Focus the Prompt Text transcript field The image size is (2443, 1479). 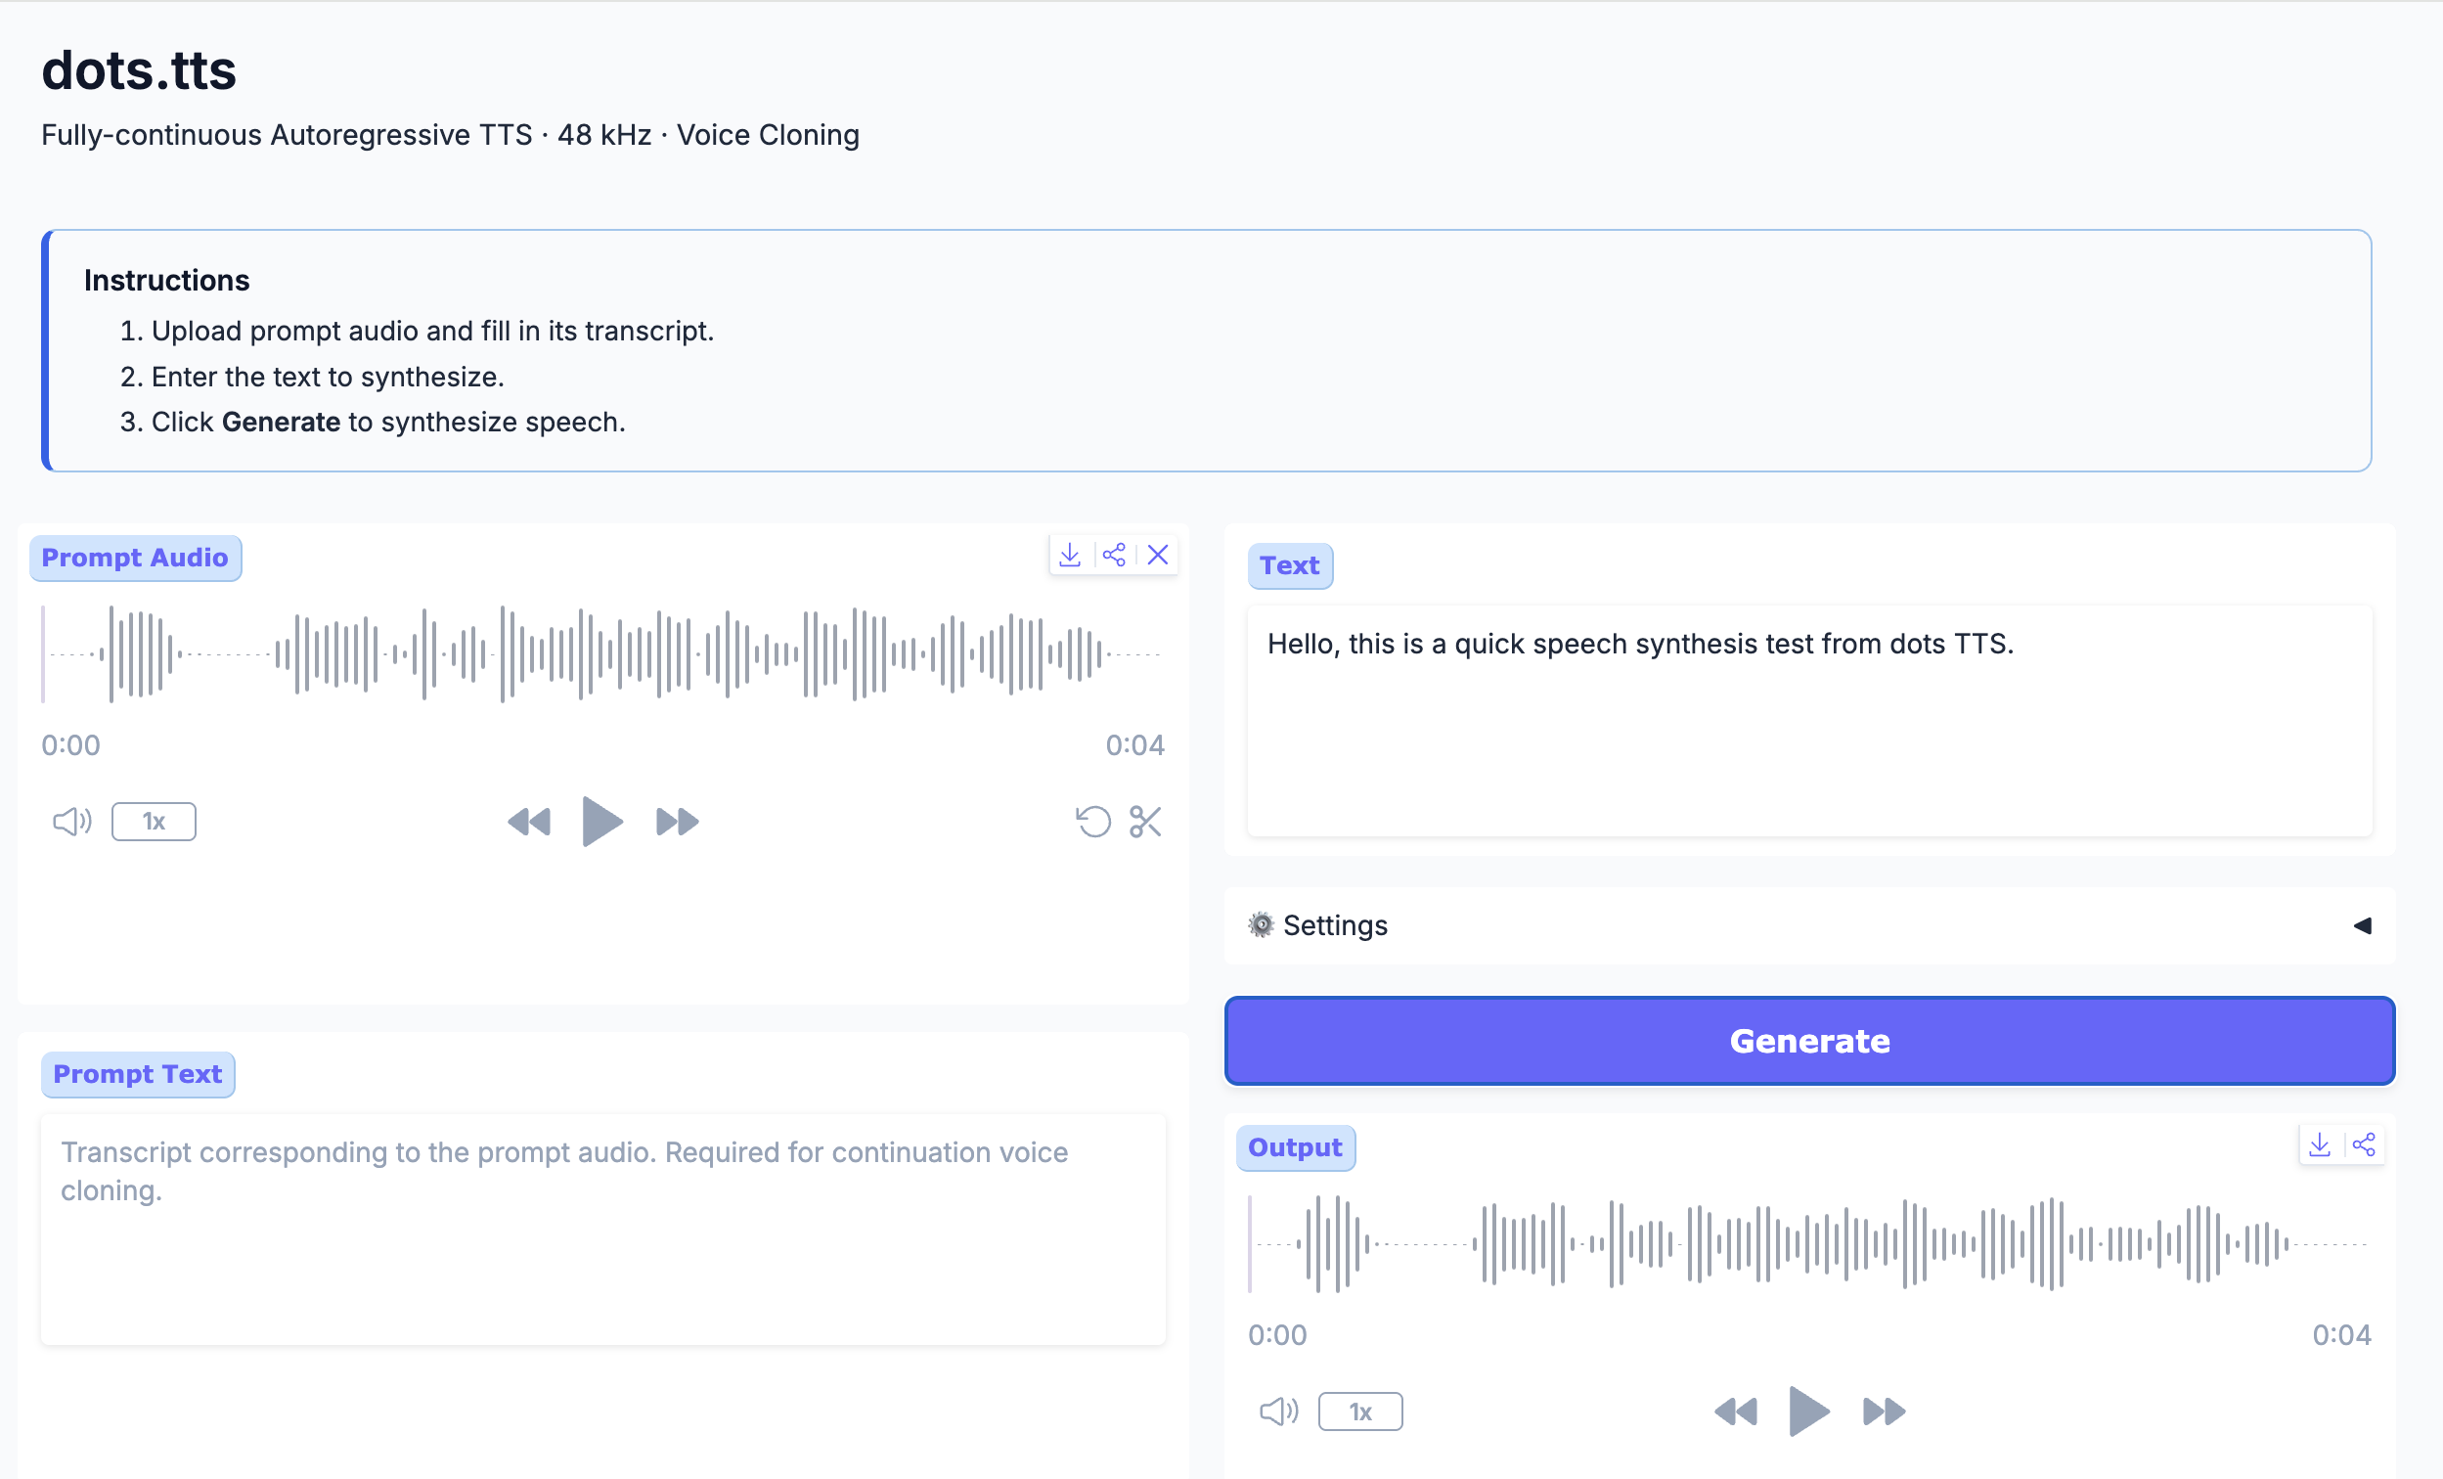[602, 1229]
